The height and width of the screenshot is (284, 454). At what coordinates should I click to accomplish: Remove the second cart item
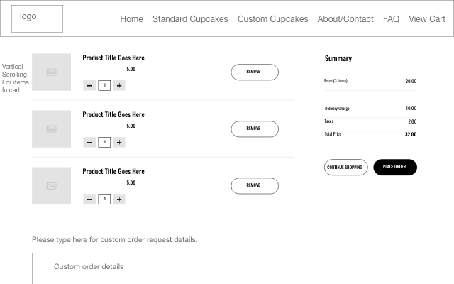255,129
